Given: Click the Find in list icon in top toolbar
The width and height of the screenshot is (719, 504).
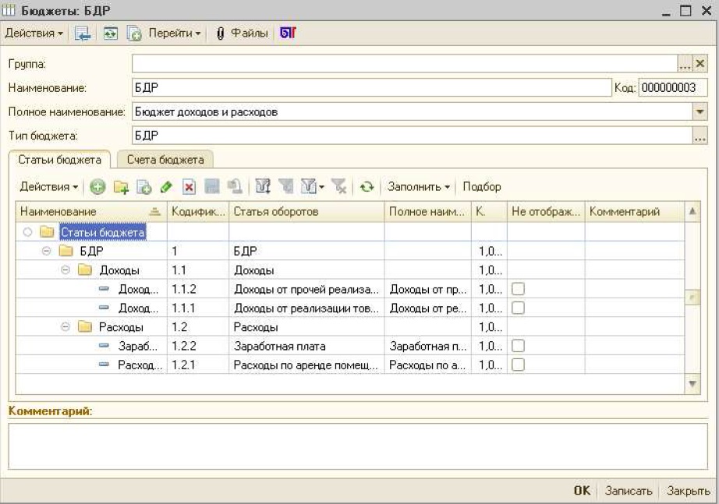Looking at the screenshot, I should click(x=83, y=33).
